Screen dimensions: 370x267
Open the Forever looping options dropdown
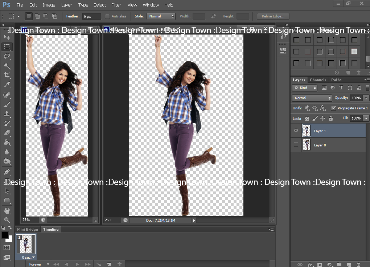click(x=38, y=264)
